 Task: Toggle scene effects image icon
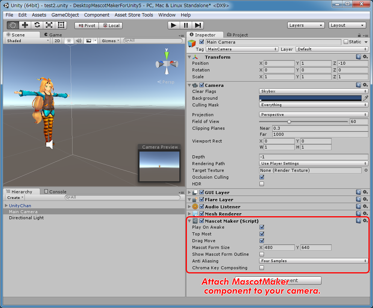coord(89,41)
